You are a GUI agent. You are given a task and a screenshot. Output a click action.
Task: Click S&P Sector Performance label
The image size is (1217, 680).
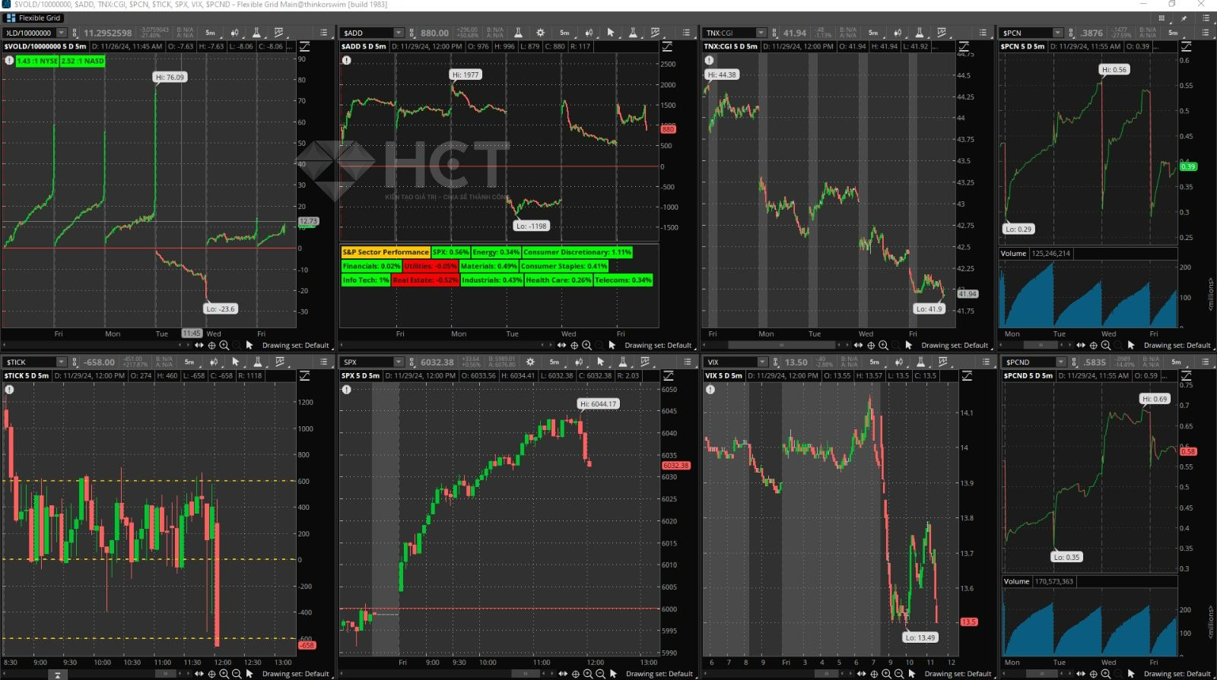pos(386,252)
